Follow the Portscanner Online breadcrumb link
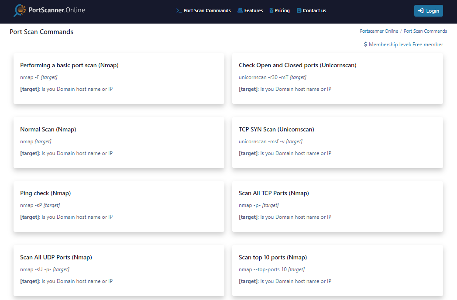This screenshot has width=457, height=300. [x=379, y=31]
